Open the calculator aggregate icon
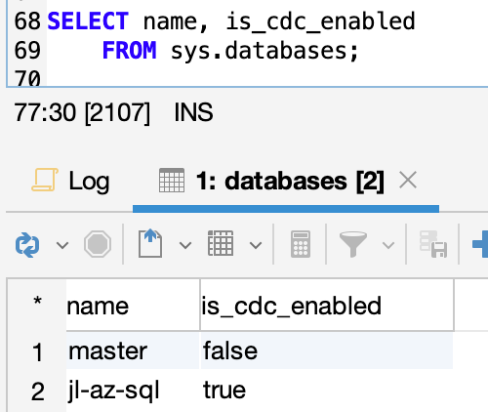Screen dimensions: 488x412 point(301,244)
